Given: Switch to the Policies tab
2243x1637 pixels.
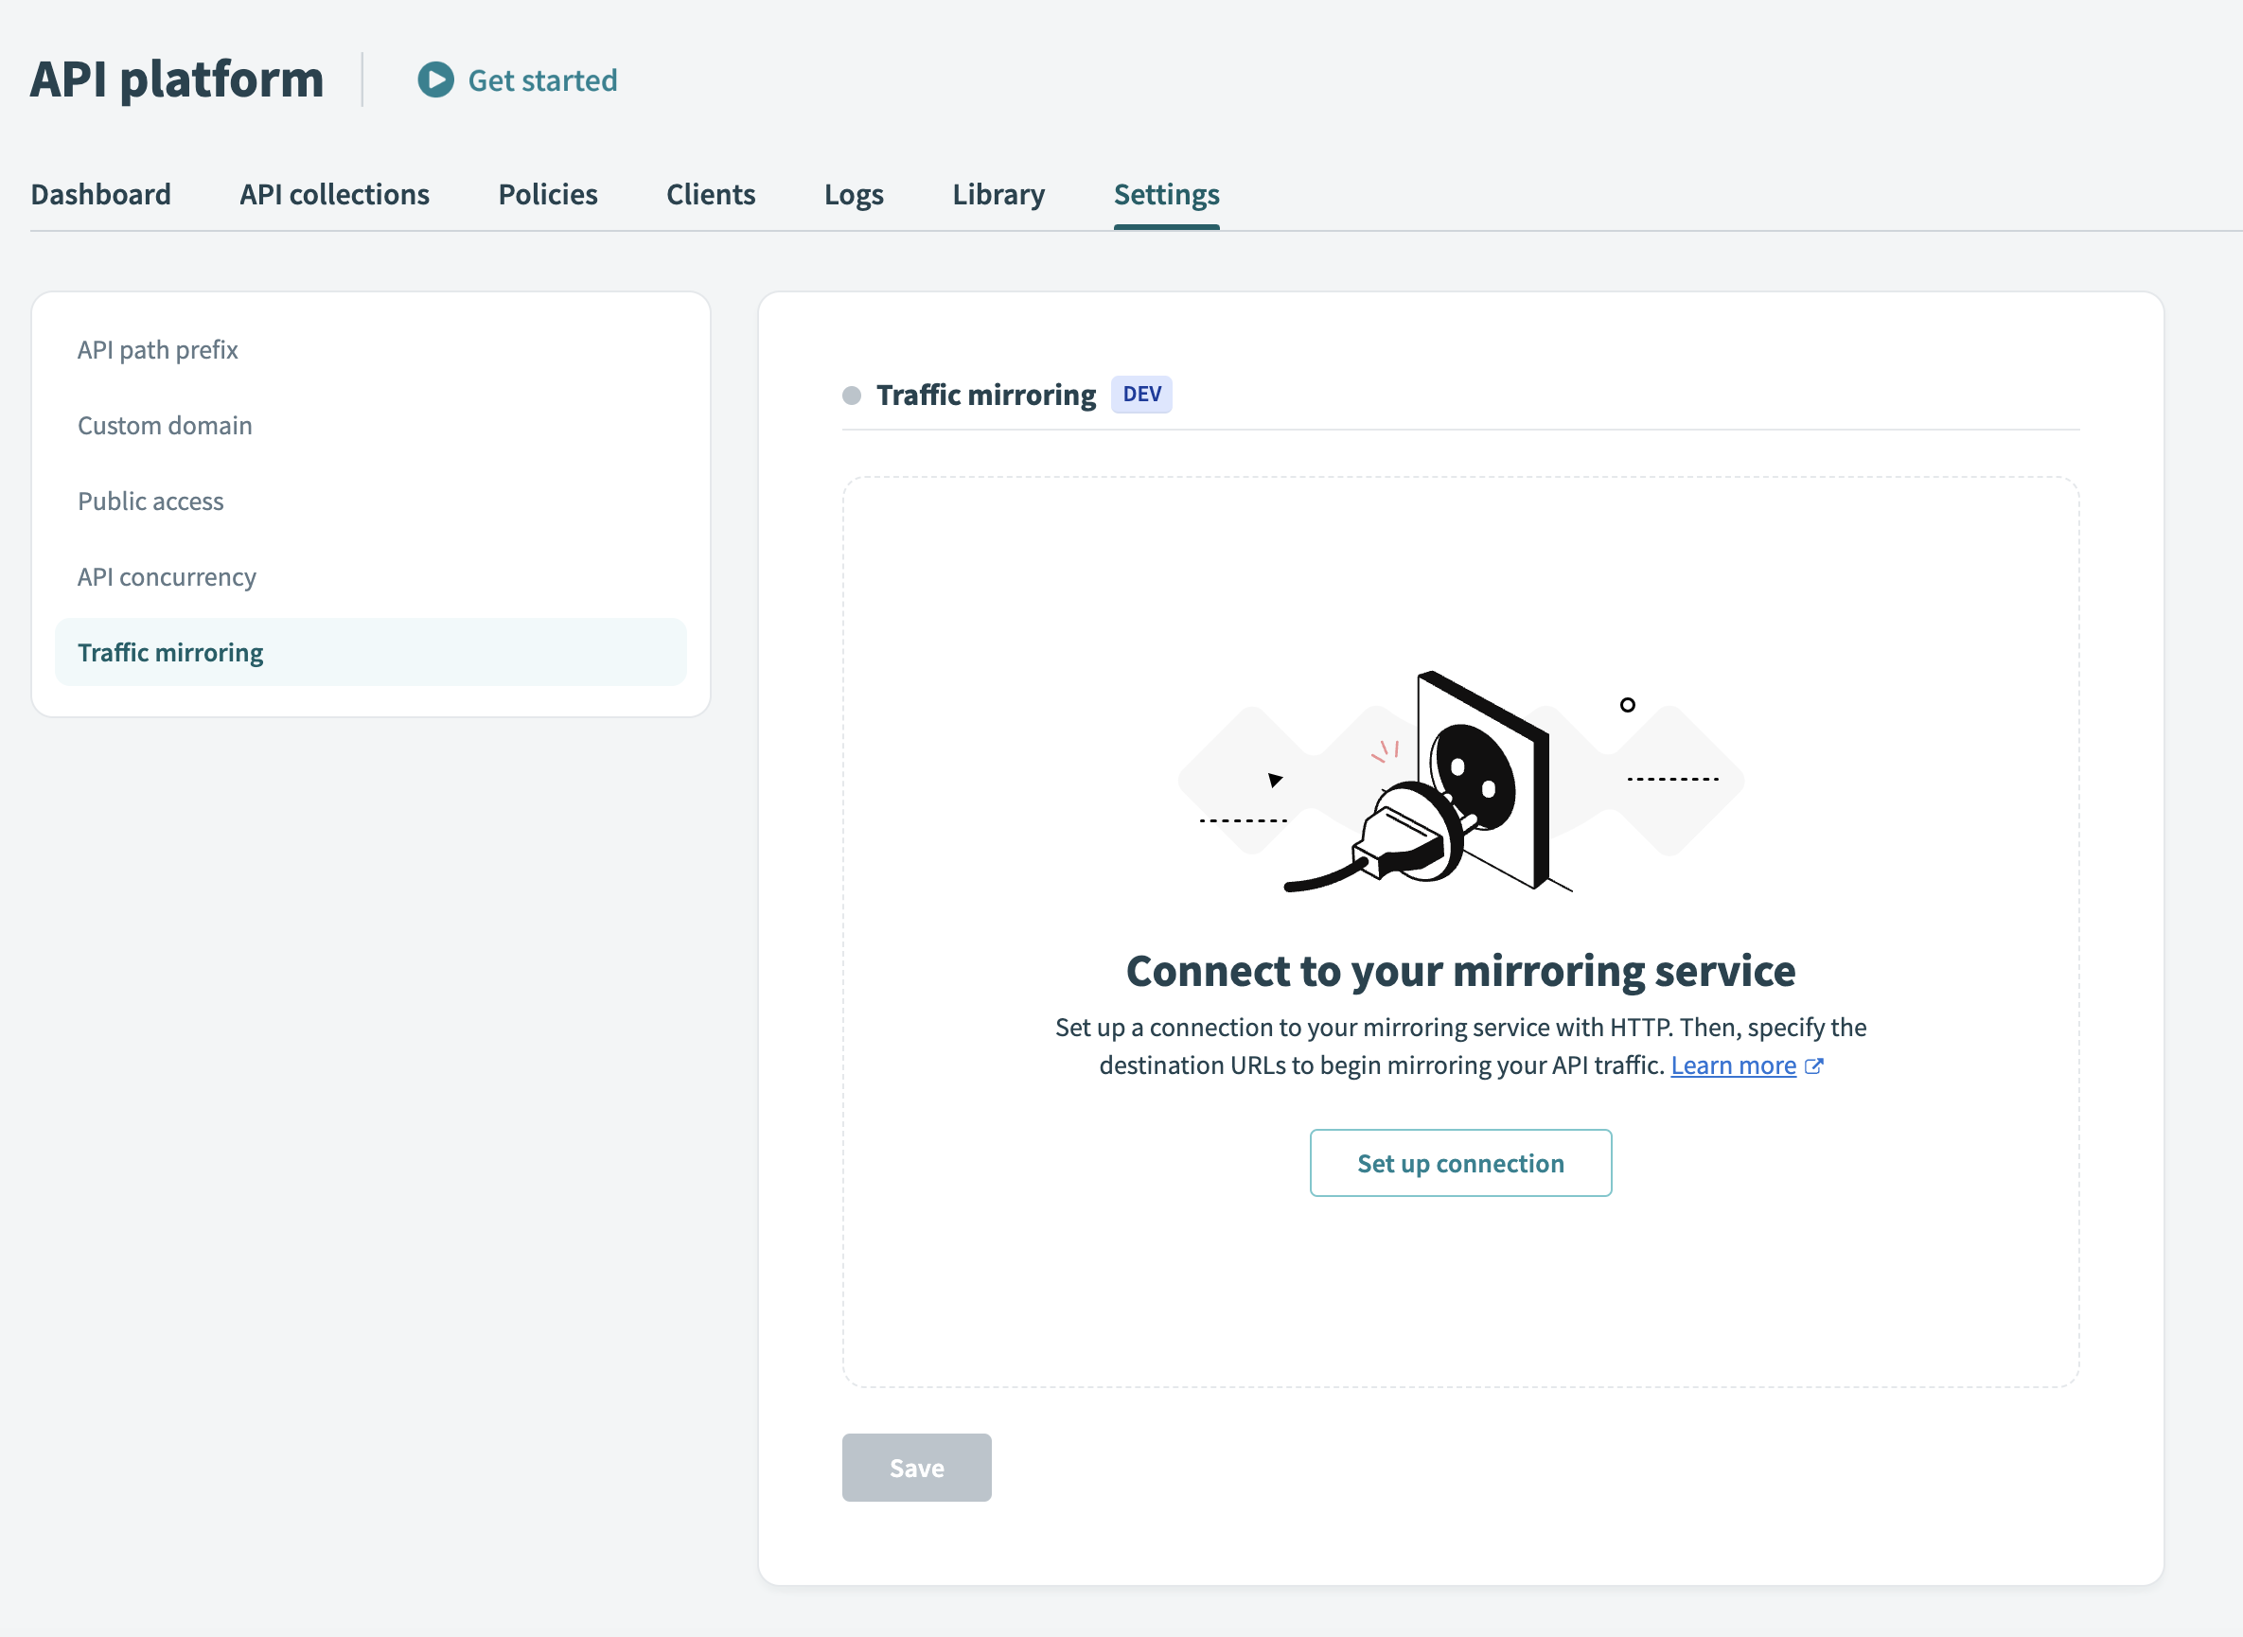Looking at the screenshot, I should tap(547, 194).
